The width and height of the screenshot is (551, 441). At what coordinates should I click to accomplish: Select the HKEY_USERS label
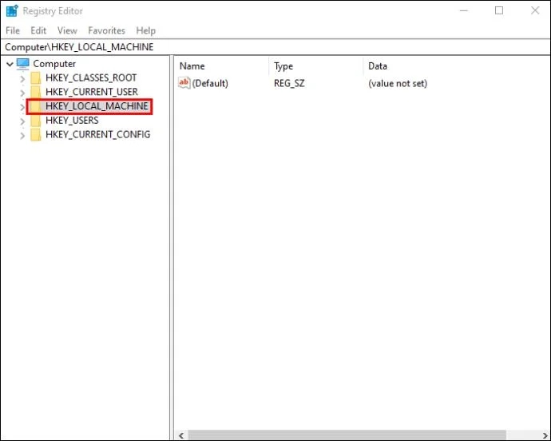[x=72, y=121]
